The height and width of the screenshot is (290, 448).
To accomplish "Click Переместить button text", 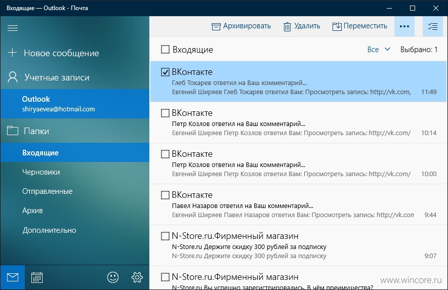I will coord(365,26).
